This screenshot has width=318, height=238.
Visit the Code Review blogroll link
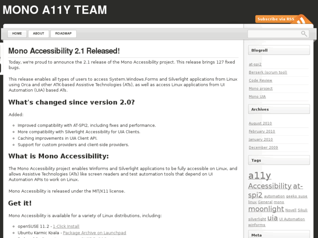pos(260,80)
